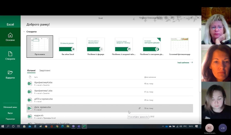Open the Створити section in sidebar
Image resolution: width=231 pixels, height=135 pixels.
click(x=10, y=56)
